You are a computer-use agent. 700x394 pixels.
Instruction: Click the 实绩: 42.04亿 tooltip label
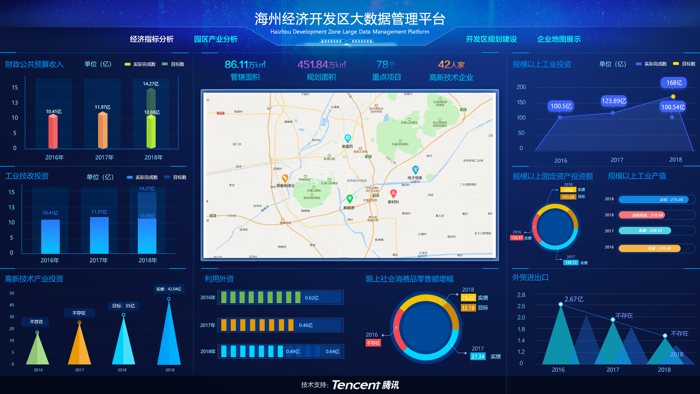click(x=169, y=289)
